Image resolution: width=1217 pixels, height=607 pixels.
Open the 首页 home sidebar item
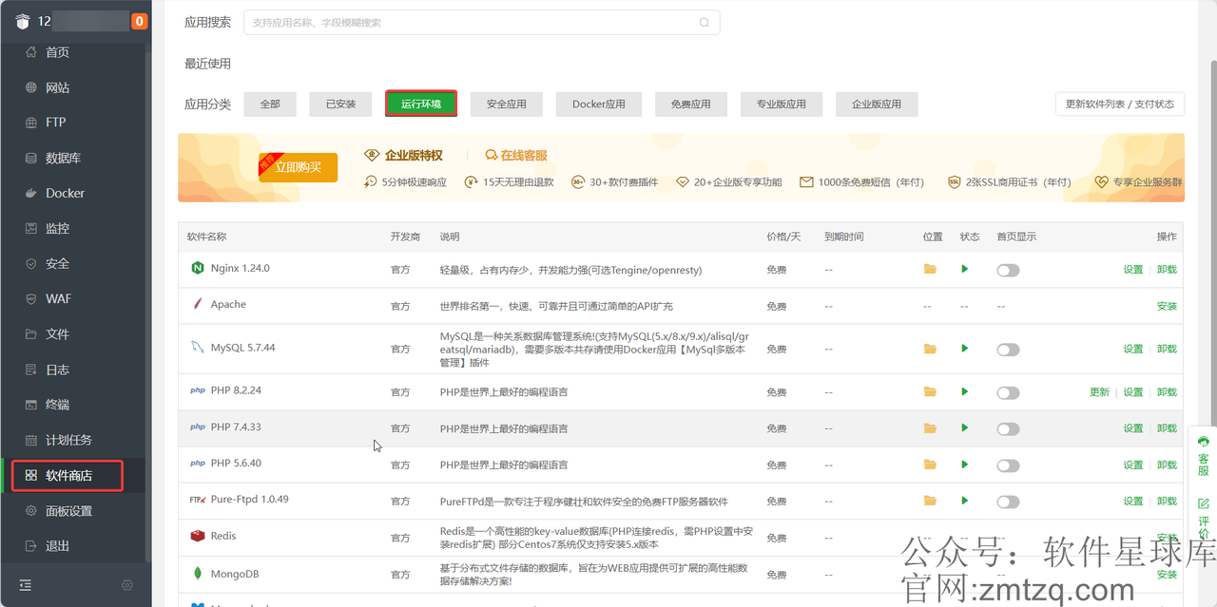coord(57,52)
